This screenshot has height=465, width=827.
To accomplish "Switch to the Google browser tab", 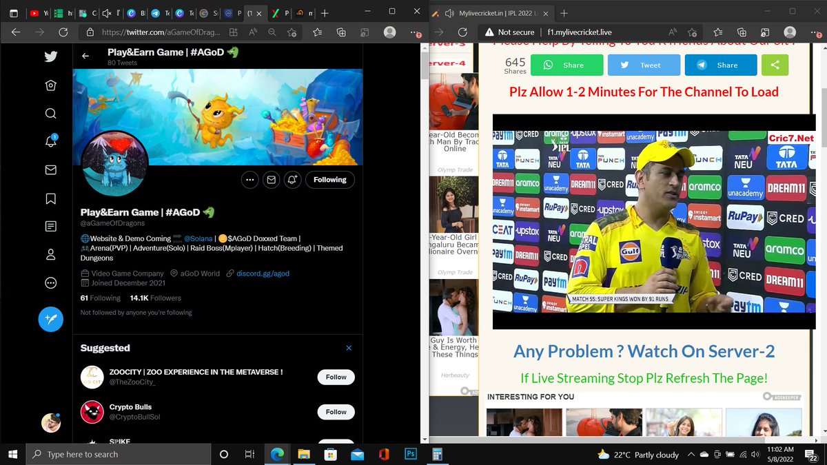I will [207, 13].
